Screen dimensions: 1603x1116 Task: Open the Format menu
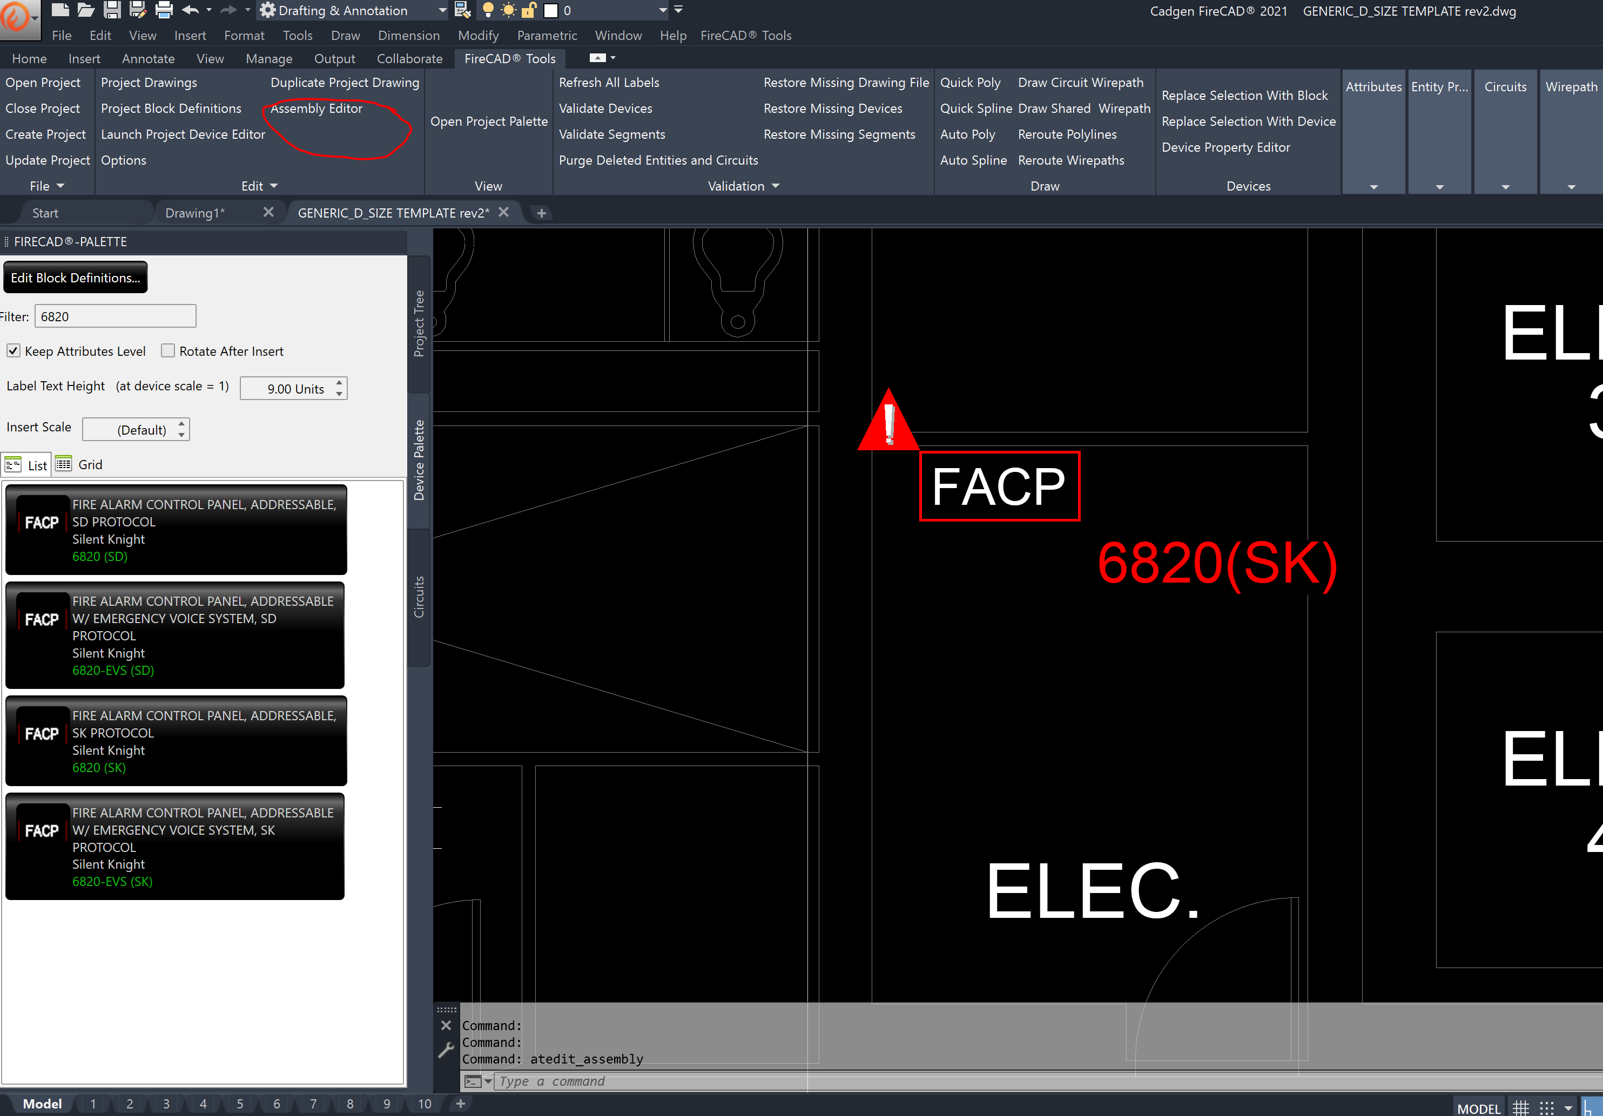click(244, 36)
